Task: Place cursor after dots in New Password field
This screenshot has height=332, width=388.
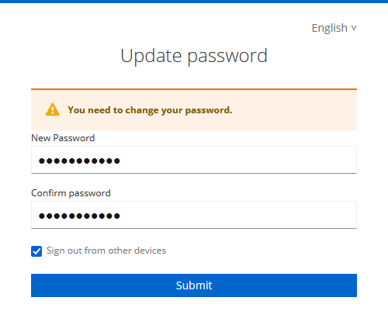Action: click(x=121, y=161)
